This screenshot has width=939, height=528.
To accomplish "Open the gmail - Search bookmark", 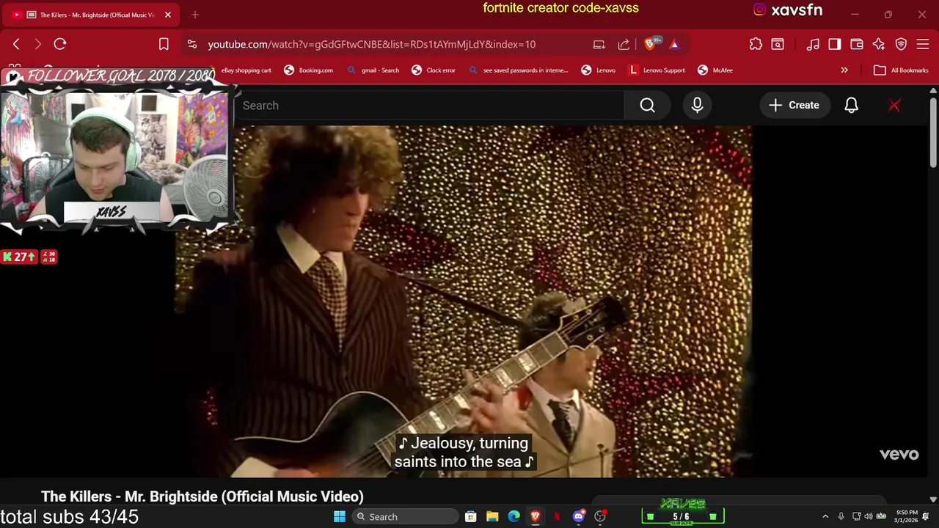I will pyautogui.click(x=373, y=70).
